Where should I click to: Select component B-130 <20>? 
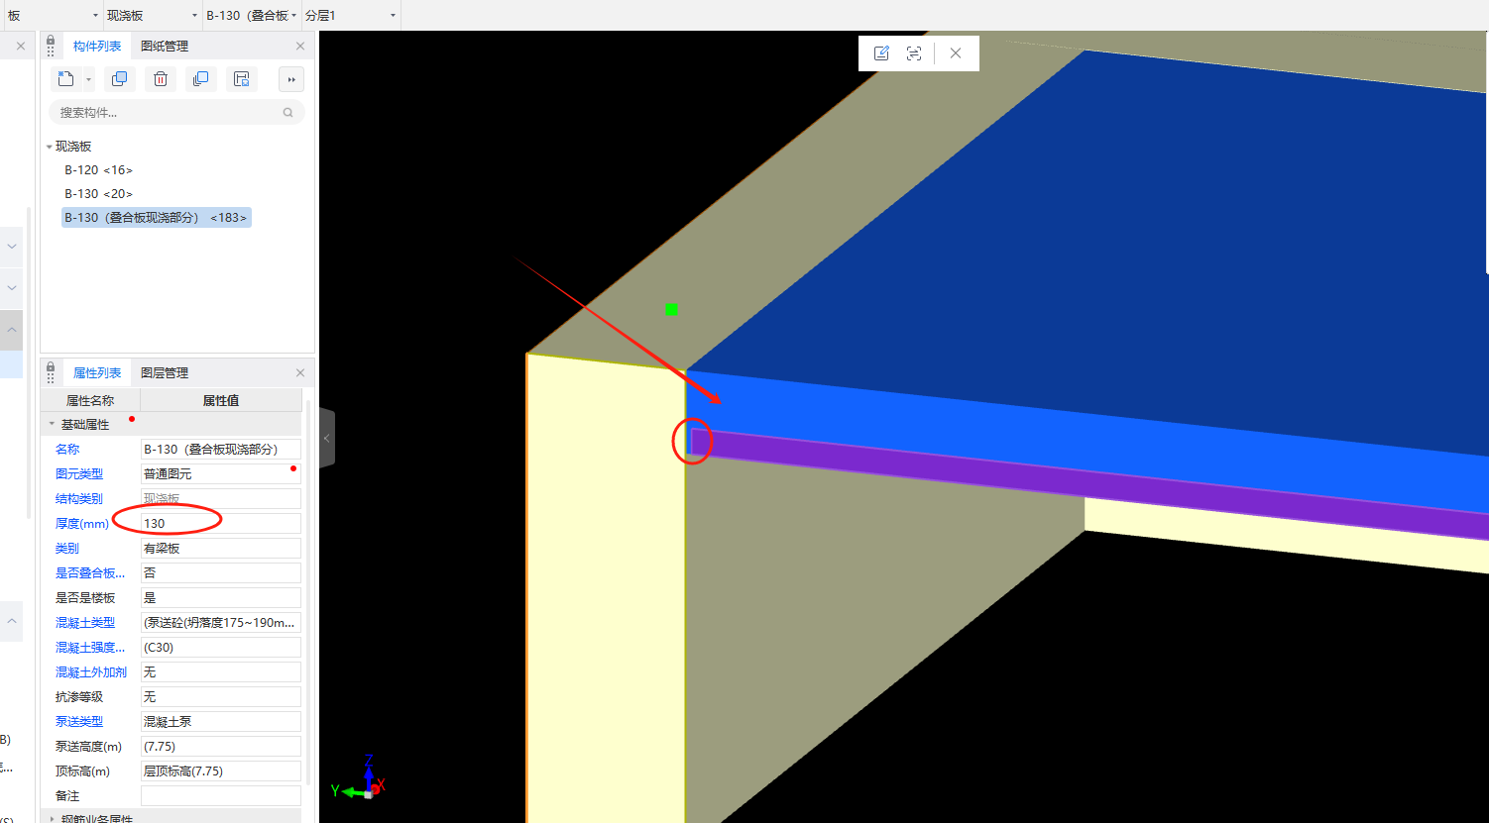(x=98, y=194)
